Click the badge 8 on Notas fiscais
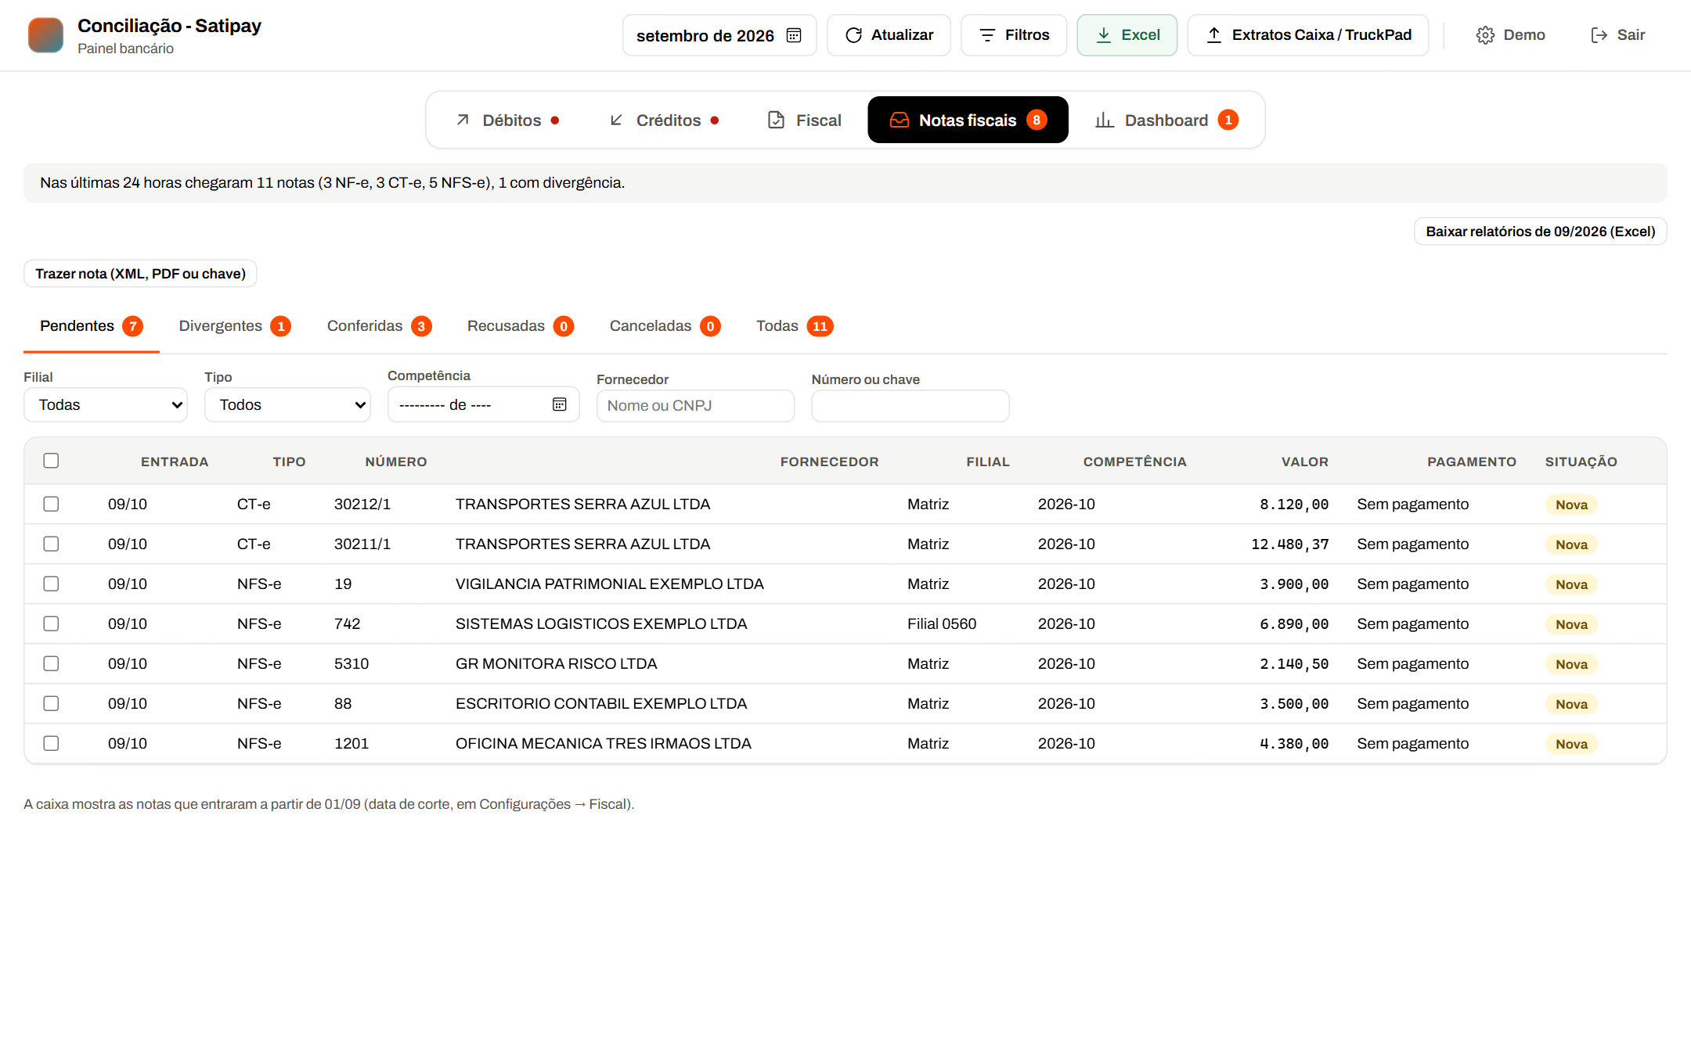 (1037, 120)
